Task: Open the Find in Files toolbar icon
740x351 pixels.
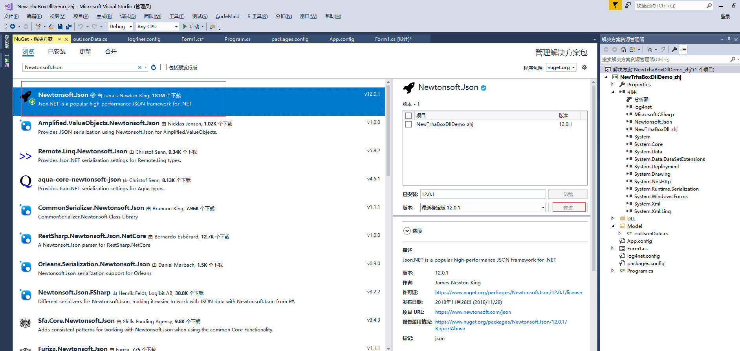Action: [x=212, y=27]
